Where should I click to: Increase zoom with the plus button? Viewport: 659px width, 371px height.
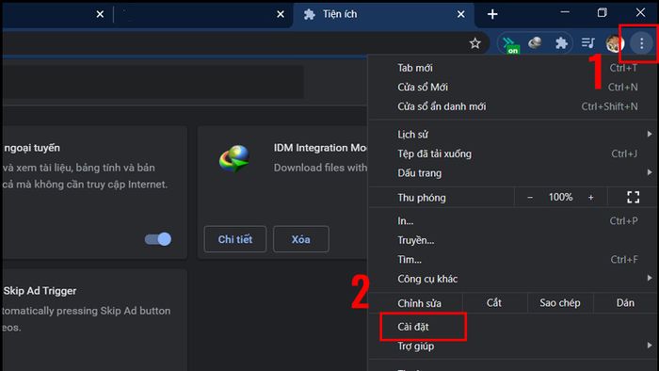(590, 197)
